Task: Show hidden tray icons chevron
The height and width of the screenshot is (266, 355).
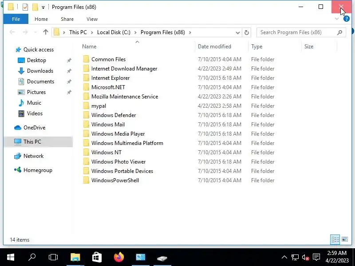Action: pyautogui.click(x=284, y=257)
